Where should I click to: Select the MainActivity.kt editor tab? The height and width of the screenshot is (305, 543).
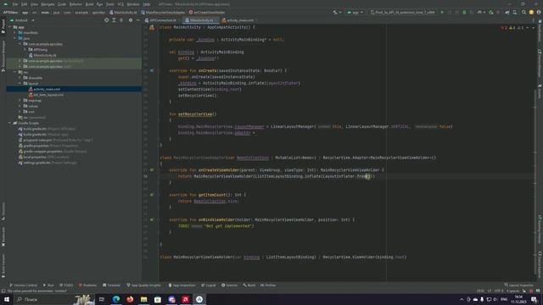click(200, 20)
